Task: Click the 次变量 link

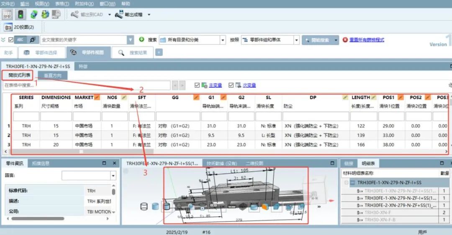Action: pos(249,85)
